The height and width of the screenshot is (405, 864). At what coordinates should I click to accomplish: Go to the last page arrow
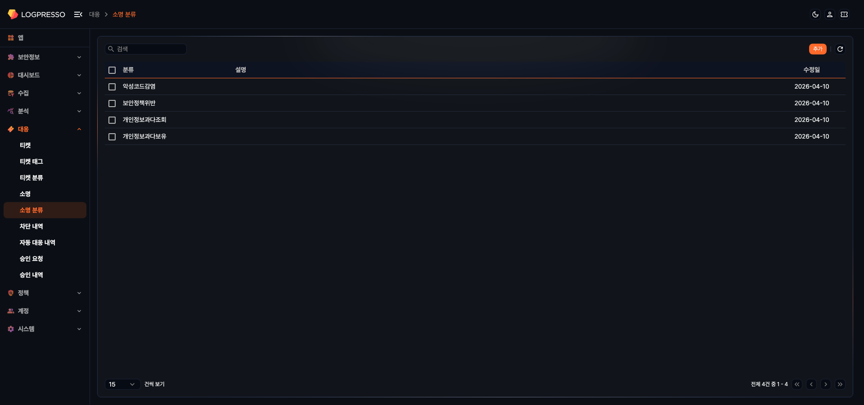[x=840, y=384]
